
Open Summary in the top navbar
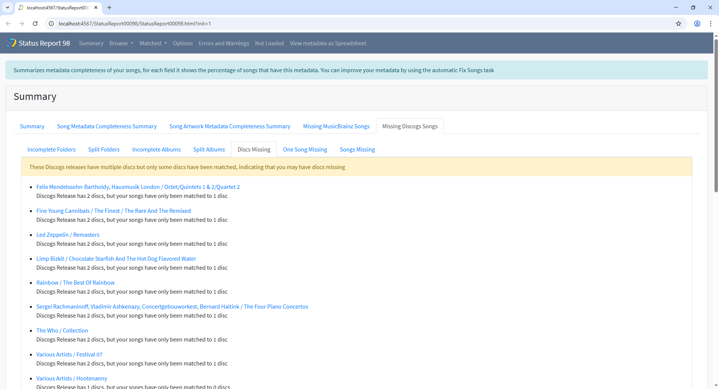tap(91, 43)
